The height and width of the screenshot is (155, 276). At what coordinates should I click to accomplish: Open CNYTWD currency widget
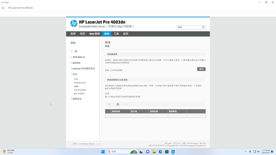pyautogui.click(x=9, y=151)
